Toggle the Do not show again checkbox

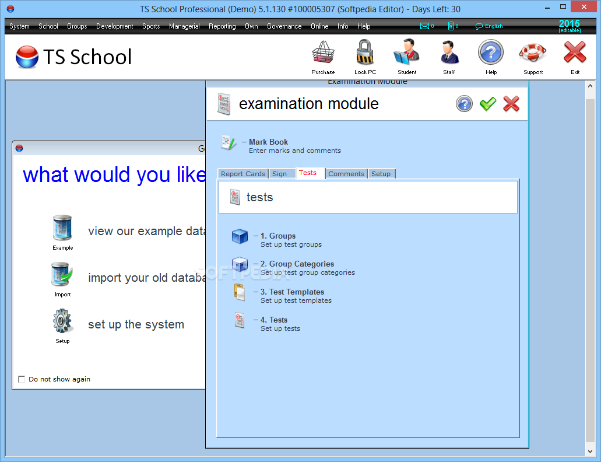click(x=22, y=379)
